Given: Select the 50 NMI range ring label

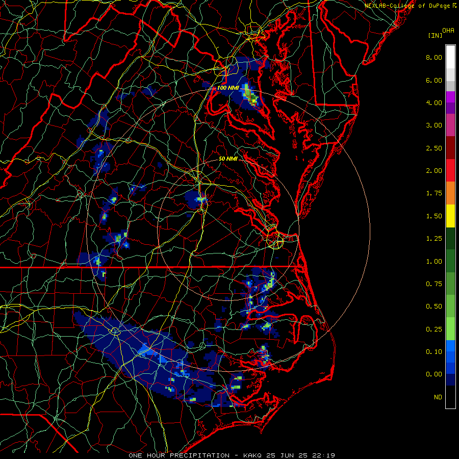Looking at the screenshot, I should tap(228, 159).
